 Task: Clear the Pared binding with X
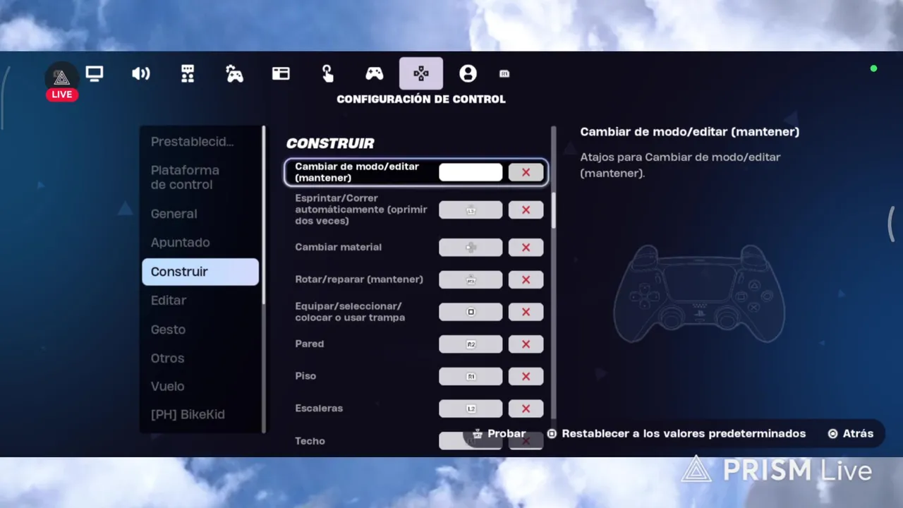coord(526,344)
